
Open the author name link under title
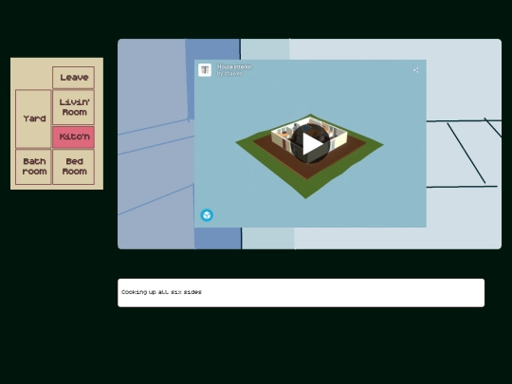pos(229,74)
